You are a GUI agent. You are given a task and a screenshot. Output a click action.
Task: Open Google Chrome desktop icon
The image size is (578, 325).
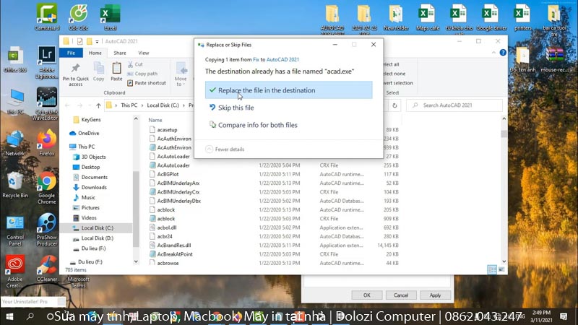click(47, 185)
